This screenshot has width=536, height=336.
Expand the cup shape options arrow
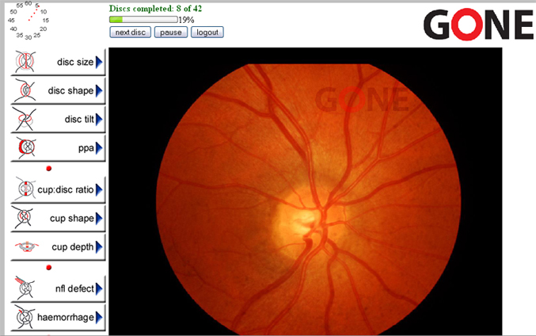[x=99, y=218]
